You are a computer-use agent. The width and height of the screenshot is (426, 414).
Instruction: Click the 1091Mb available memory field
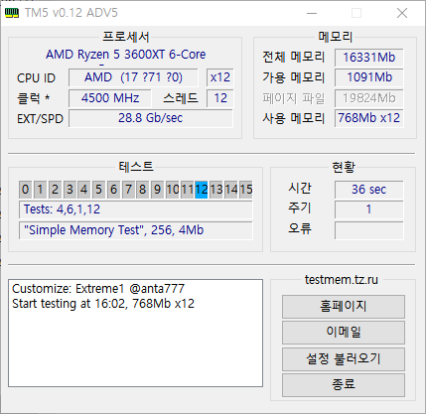(x=369, y=77)
